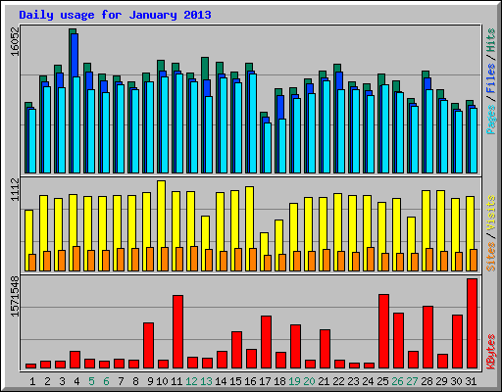Image resolution: width=502 pixels, height=392 pixels.
Task: Click day label 10 on the x-axis
Action: pos(162,381)
